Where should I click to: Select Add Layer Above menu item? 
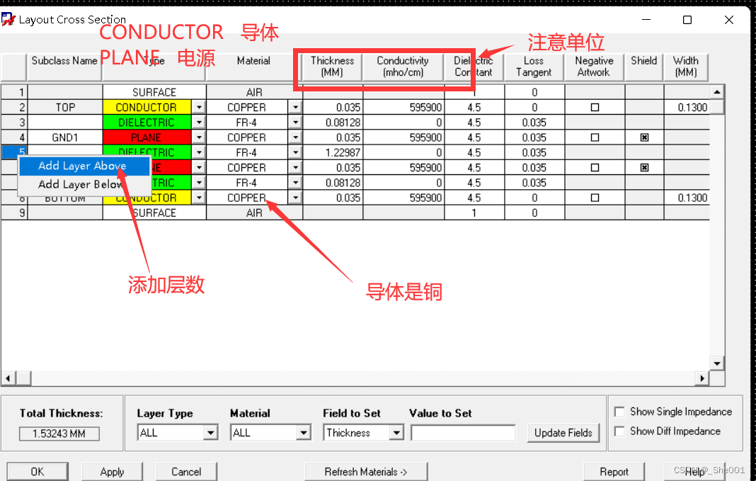[82, 166]
